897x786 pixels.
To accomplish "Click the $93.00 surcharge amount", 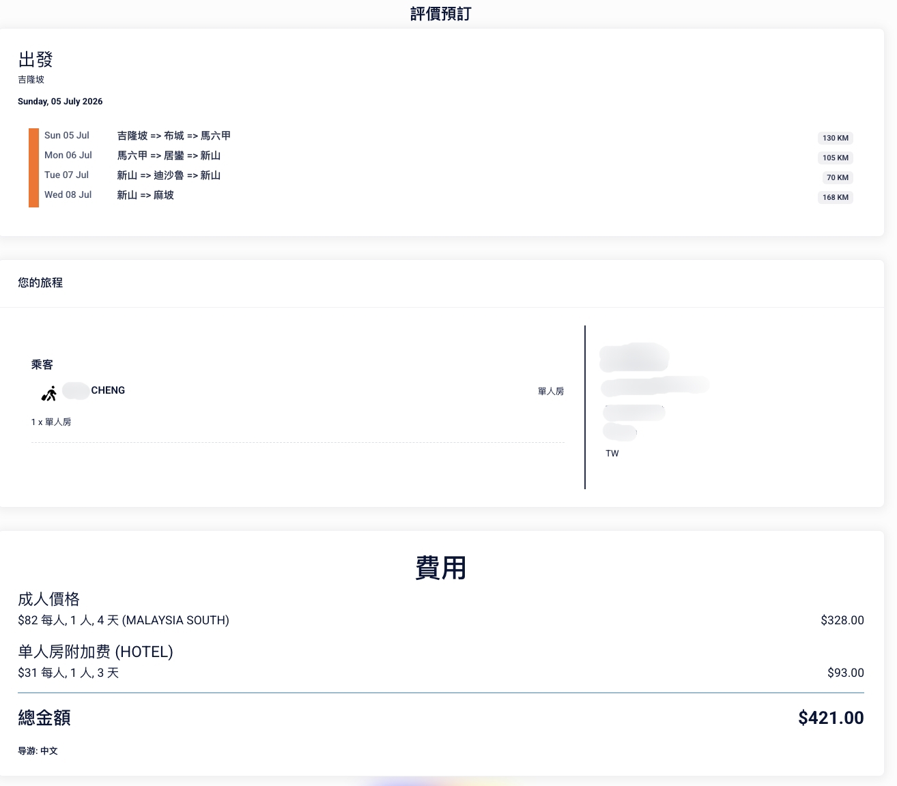I will 846,673.
